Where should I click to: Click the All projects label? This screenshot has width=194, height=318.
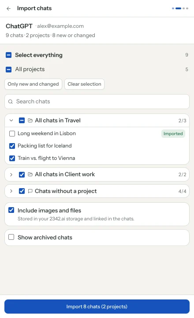point(30,69)
